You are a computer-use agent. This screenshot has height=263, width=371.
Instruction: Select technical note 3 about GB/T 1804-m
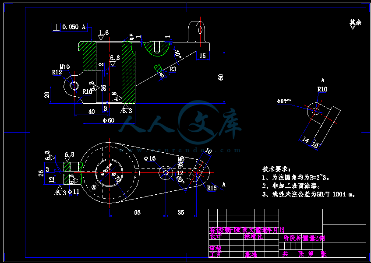click(309, 194)
